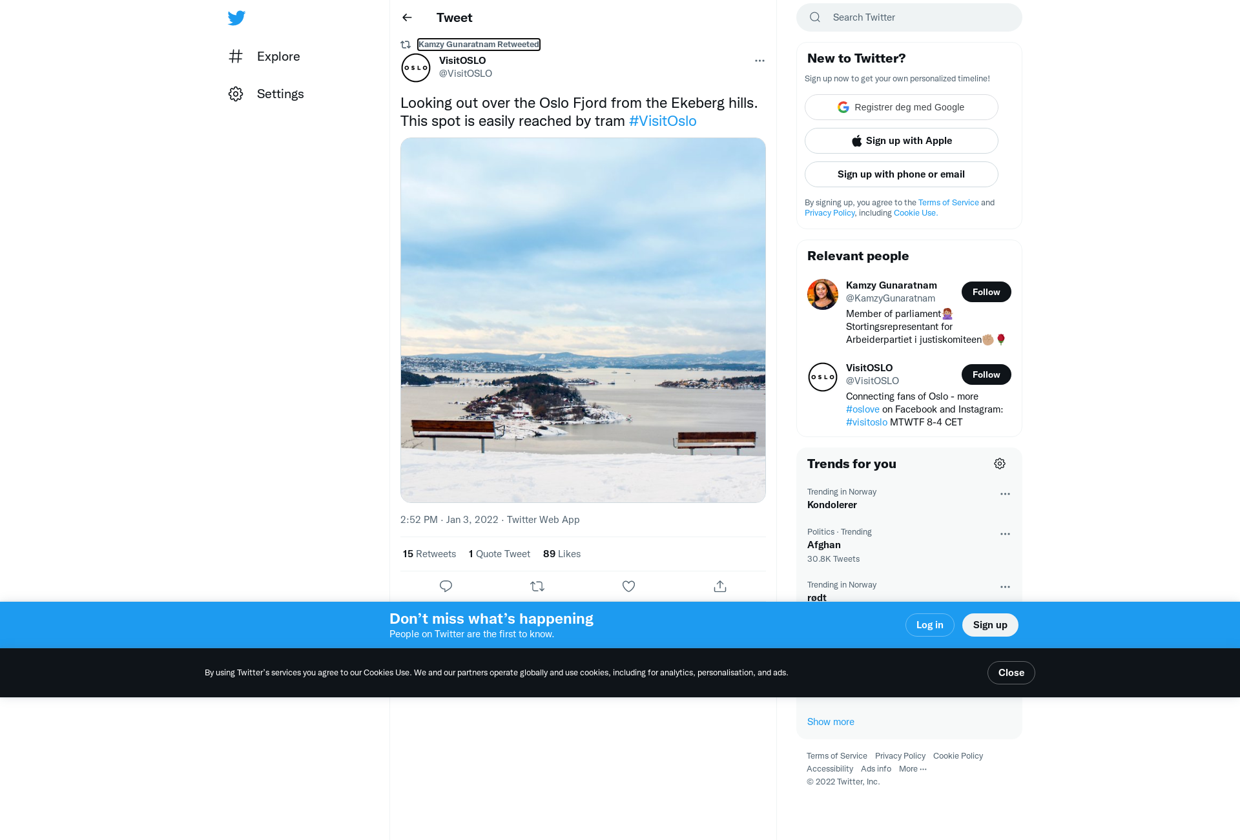The width and height of the screenshot is (1240, 840).
Task: Retweet the Oslo Fjord tweet
Action: tap(537, 586)
